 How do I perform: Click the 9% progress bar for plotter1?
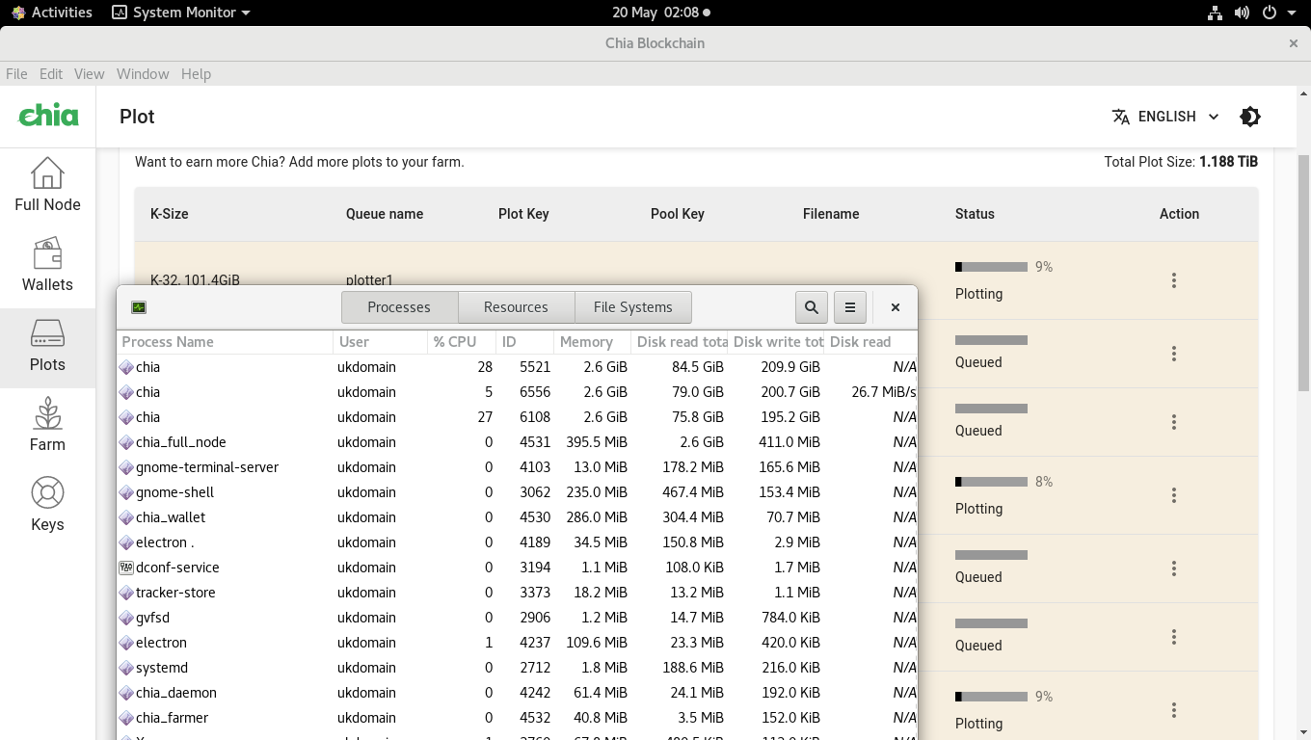click(x=991, y=267)
